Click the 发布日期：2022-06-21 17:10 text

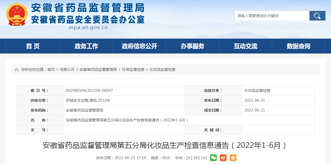coord(121,158)
